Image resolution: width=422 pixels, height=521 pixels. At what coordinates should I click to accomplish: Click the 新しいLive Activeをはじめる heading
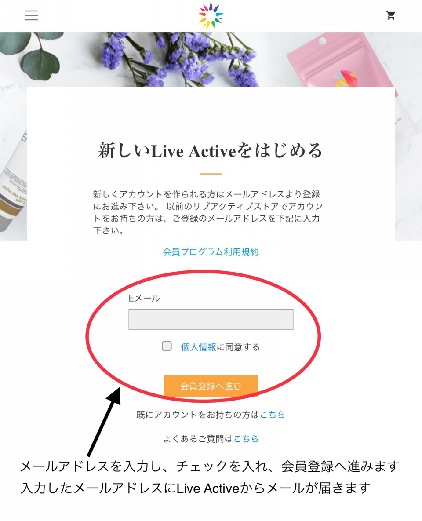(211, 151)
